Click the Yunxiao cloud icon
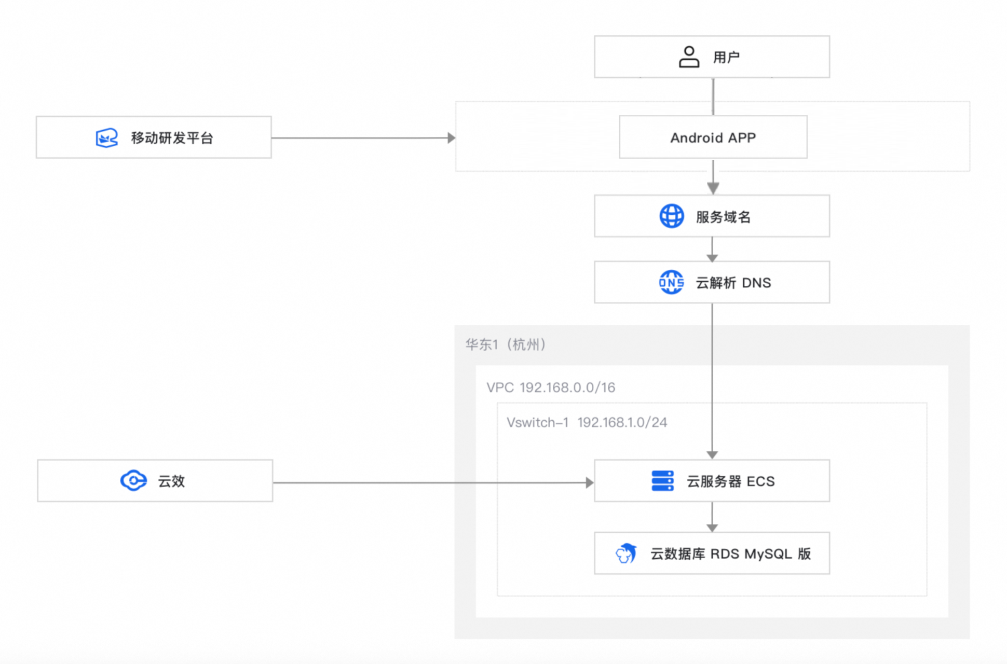 (x=133, y=481)
